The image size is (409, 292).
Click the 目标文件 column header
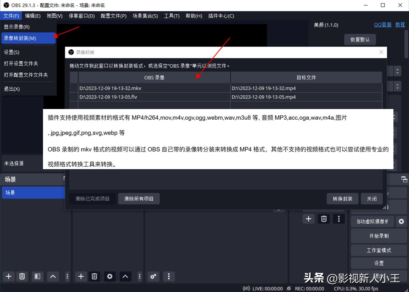tap(306, 77)
